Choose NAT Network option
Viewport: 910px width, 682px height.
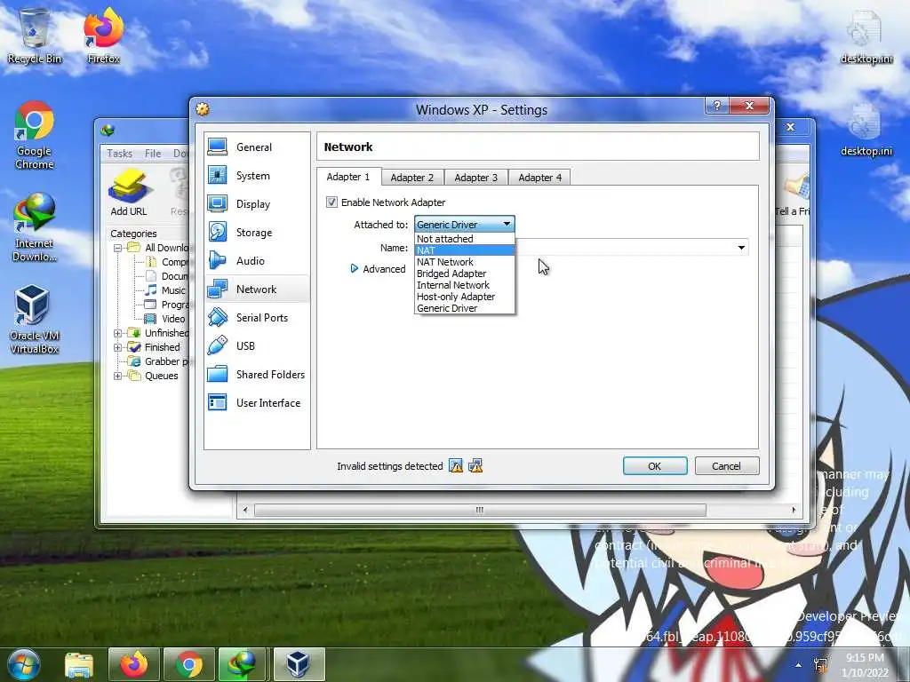tap(464, 262)
